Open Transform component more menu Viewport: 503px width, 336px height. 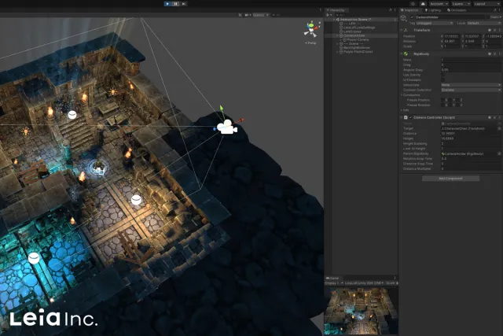point(499,30)
